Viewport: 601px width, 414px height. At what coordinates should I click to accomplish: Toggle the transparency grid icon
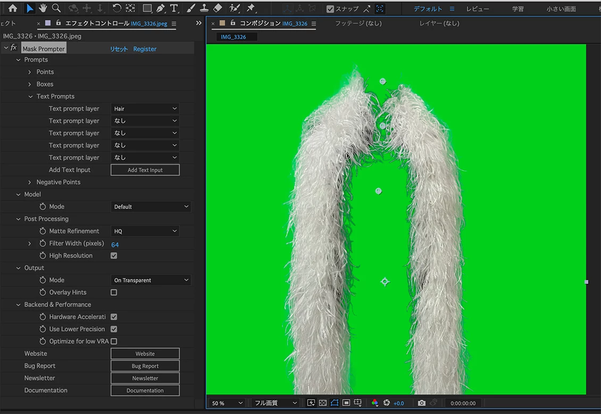tap(322, 403)
